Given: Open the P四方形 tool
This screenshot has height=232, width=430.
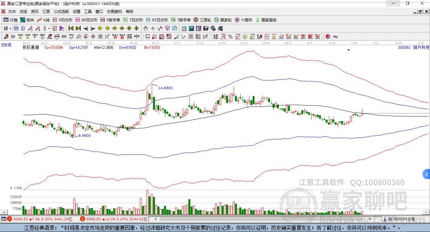Looking at the screenshot, I should 63,20.
